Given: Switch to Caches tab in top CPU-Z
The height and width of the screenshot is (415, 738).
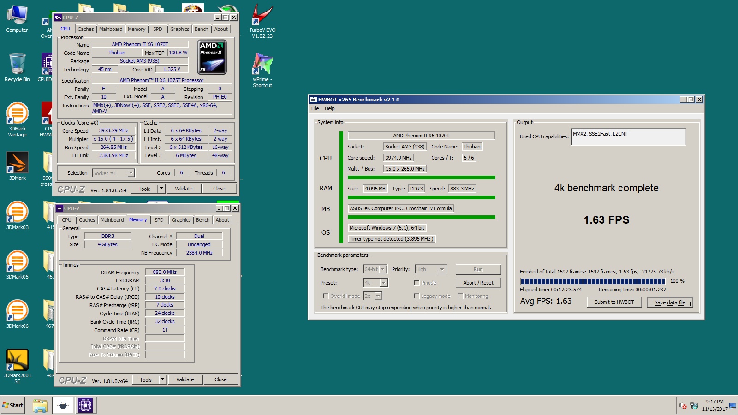Looking at the screenshot, I should tap(86, 29).
